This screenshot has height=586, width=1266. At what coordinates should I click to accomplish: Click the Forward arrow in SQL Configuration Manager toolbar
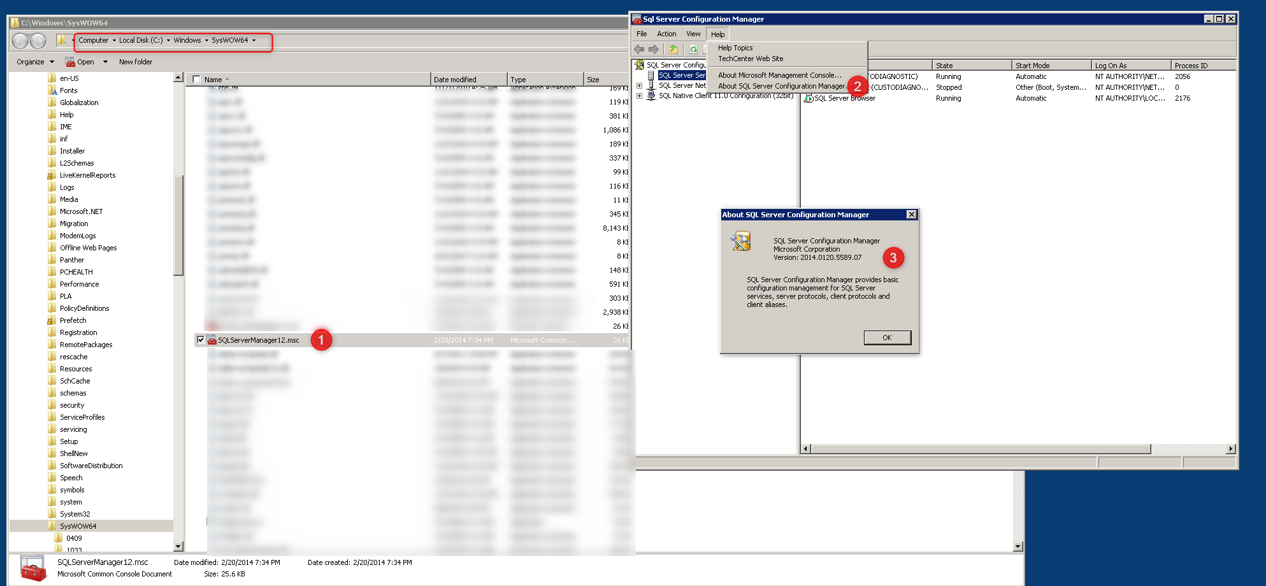(654, 49)
